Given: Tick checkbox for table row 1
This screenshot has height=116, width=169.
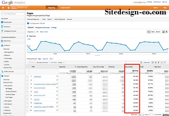Looking at the screenshot, I should (x=27, y=76).
